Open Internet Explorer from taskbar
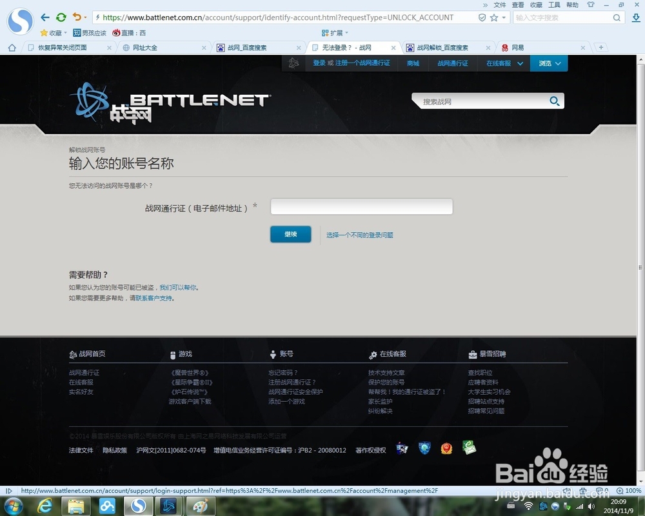 (45, 506)
